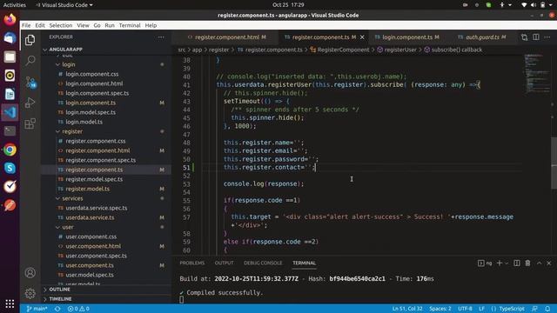Collapse the user folder

tap(106, 227)
